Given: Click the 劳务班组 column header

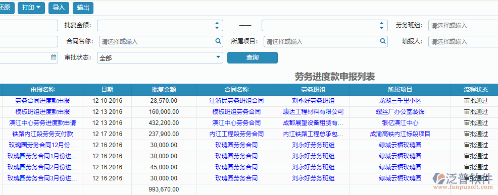Looking at the screenshot, I should pyautogui.click(x=313, y=90).
